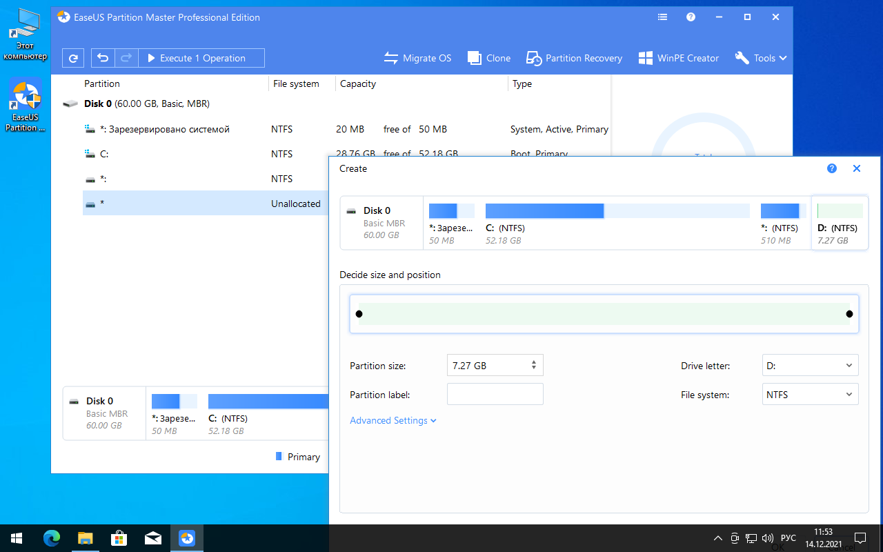The image size is (883, 552).
Task: Select 50 MB reserved block in Create dialog map
Action: coord(452,224)
